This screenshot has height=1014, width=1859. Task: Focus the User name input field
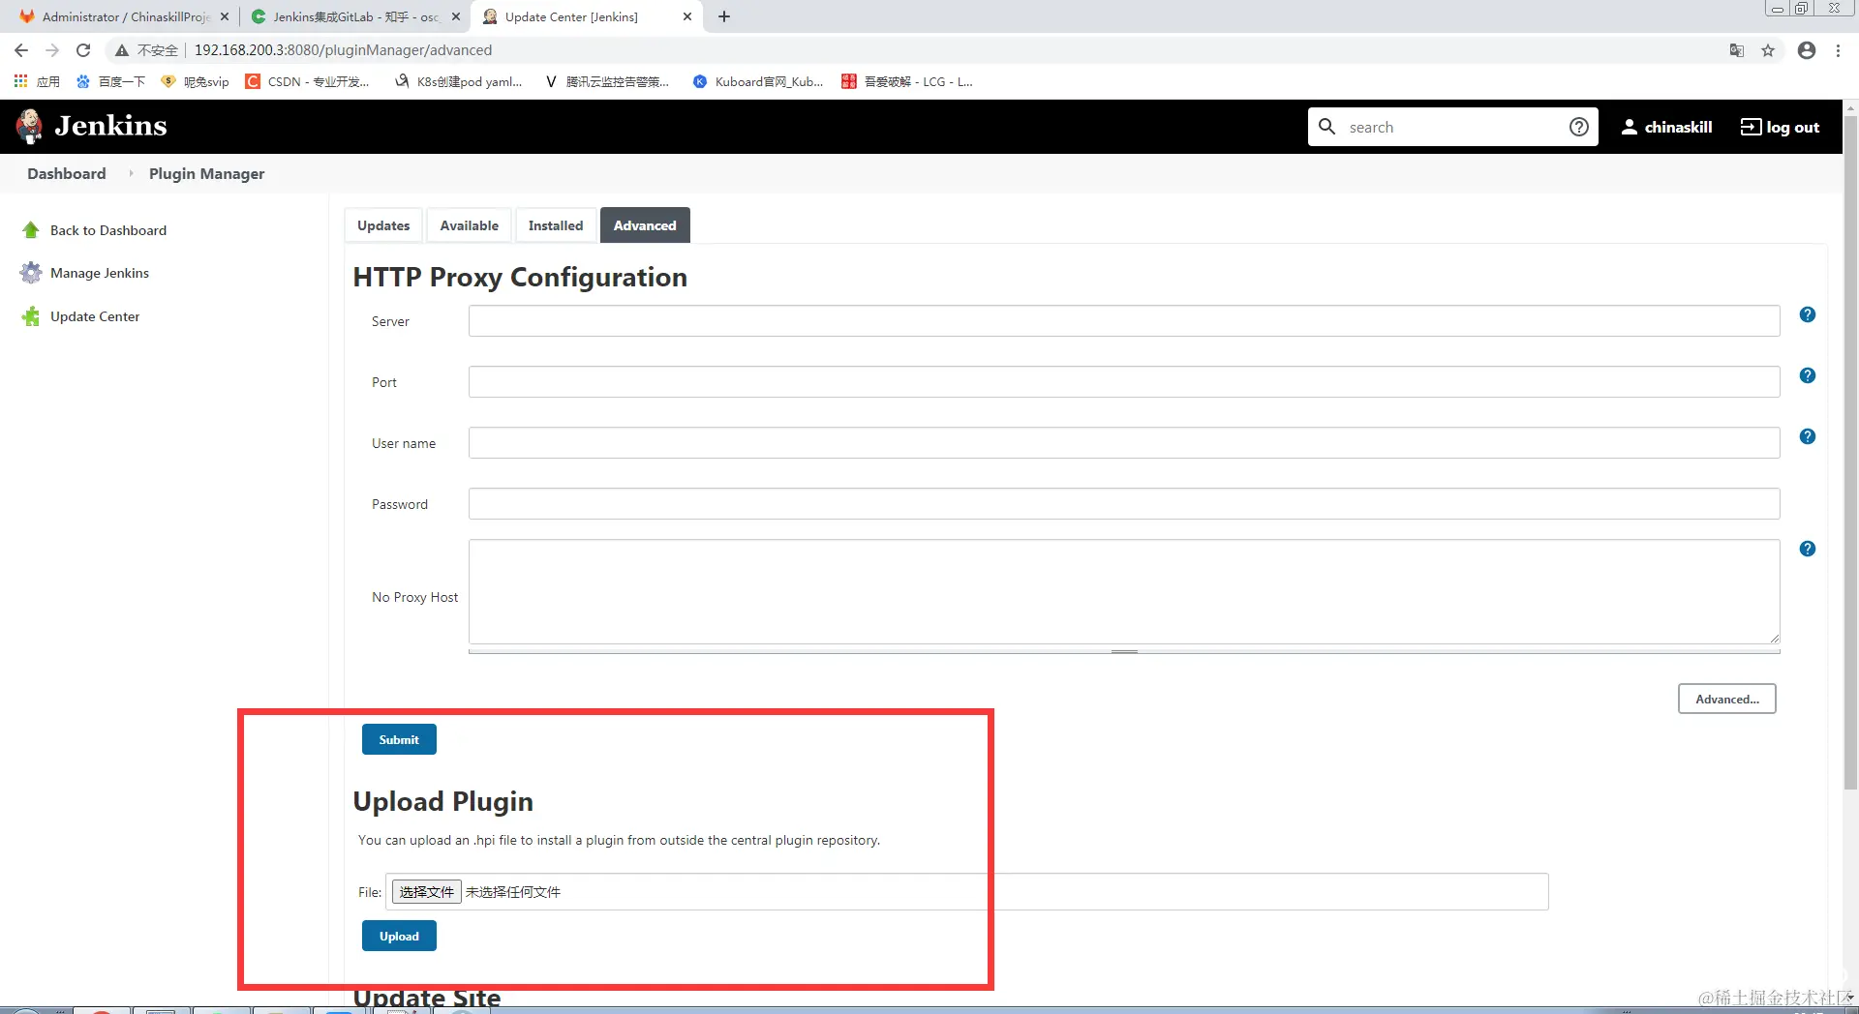click(1124, 443)
